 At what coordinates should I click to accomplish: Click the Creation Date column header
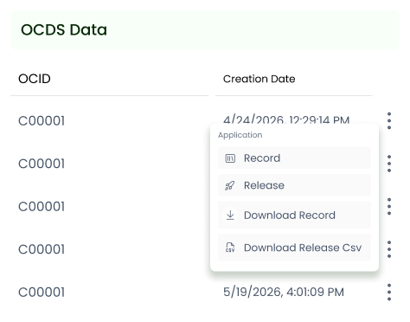pyautogui.click(x=259, y=79)
